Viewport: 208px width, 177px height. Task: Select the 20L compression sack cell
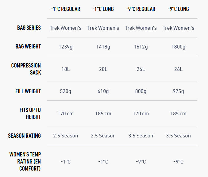click(x=103, y=69)
